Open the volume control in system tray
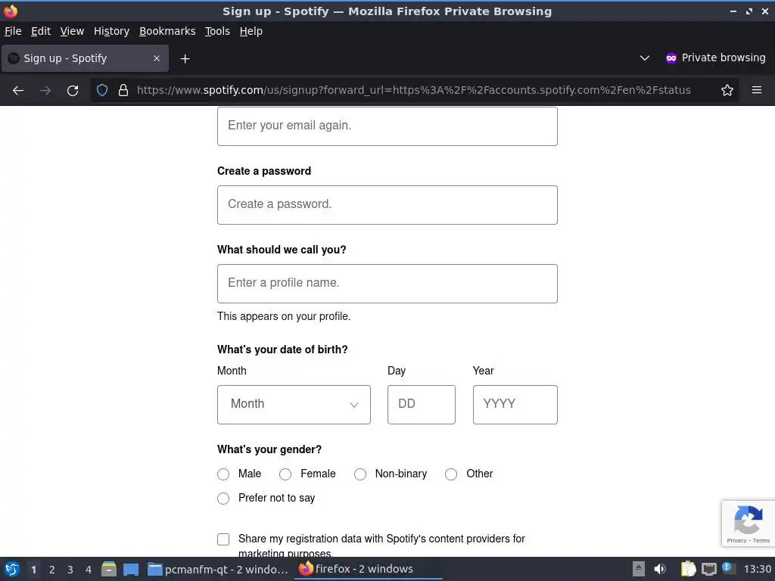The image size is (775, 581). coord(660,569)
